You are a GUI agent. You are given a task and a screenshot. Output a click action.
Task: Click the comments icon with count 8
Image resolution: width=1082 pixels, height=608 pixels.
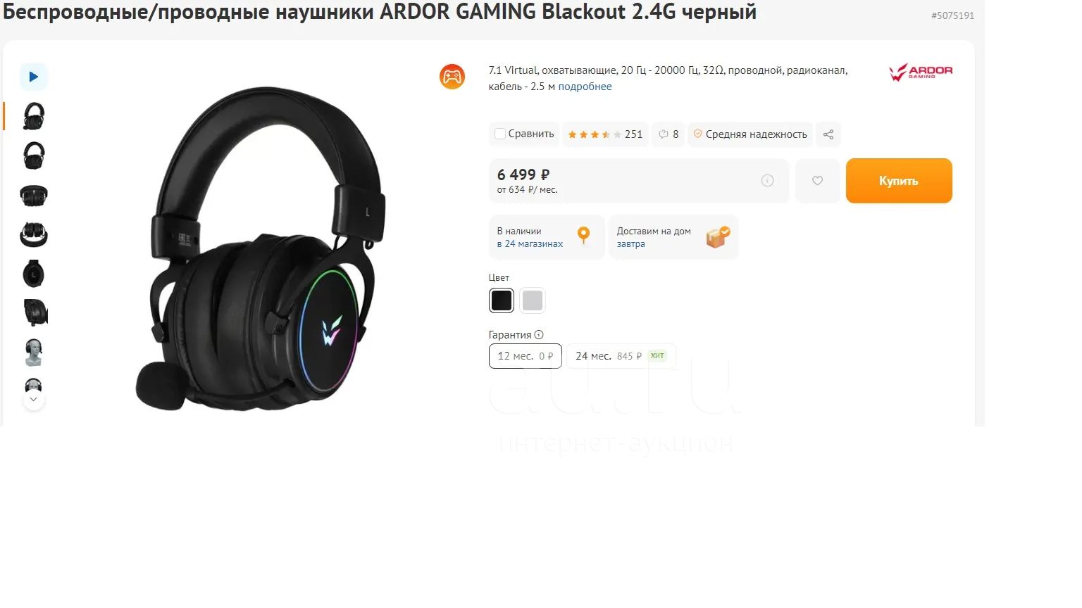(669, 134)
